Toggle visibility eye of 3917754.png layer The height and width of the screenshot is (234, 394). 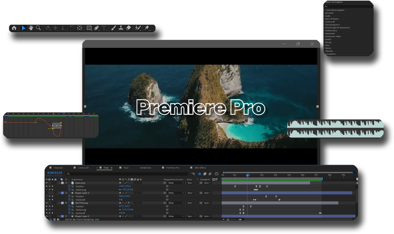click(x=47, y=203)
